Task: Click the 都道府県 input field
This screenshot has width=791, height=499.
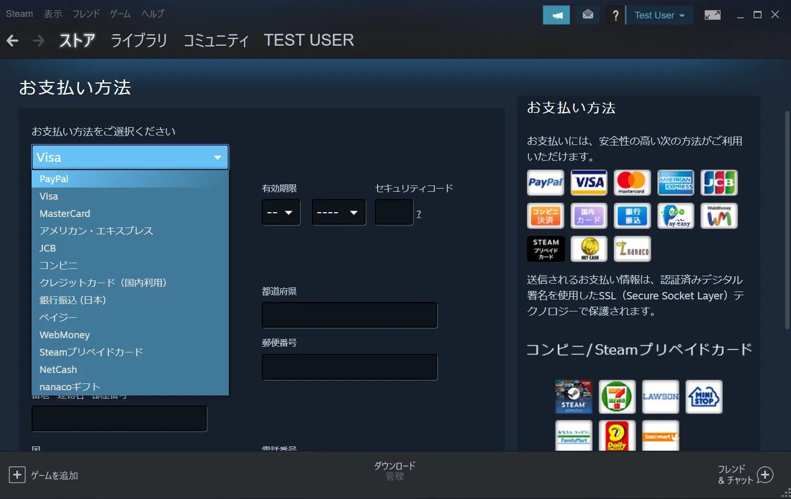Action: point(350,315)
